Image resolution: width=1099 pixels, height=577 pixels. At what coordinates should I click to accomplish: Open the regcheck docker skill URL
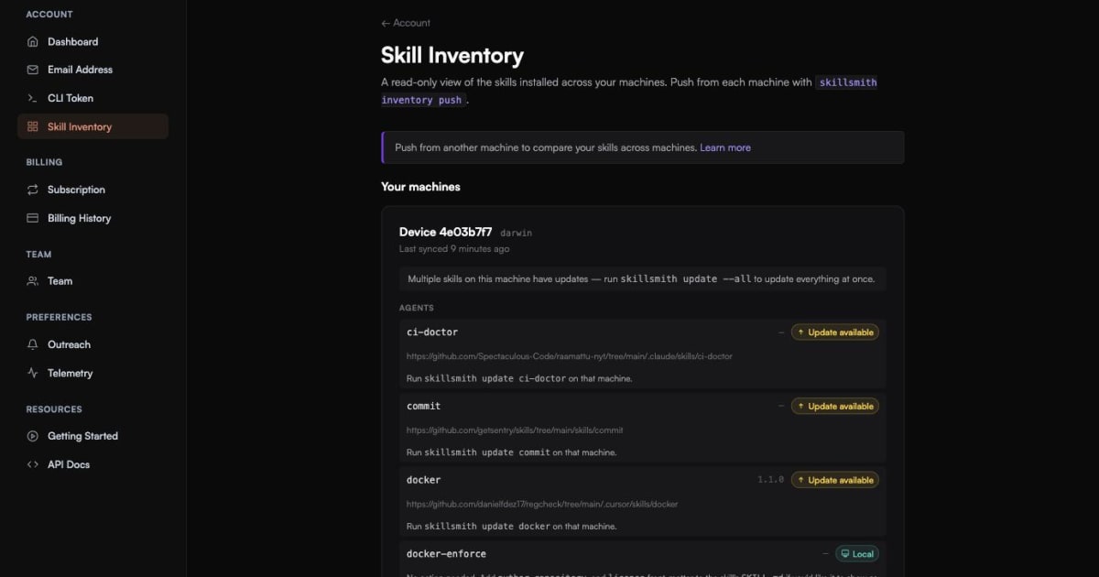tap(542, 504)
